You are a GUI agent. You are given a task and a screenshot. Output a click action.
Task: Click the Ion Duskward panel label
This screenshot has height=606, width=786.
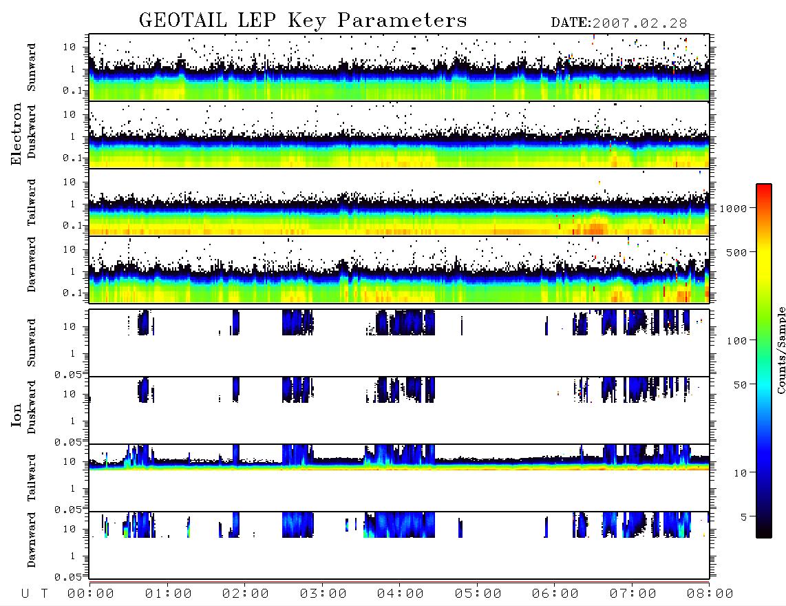point(32,407)
